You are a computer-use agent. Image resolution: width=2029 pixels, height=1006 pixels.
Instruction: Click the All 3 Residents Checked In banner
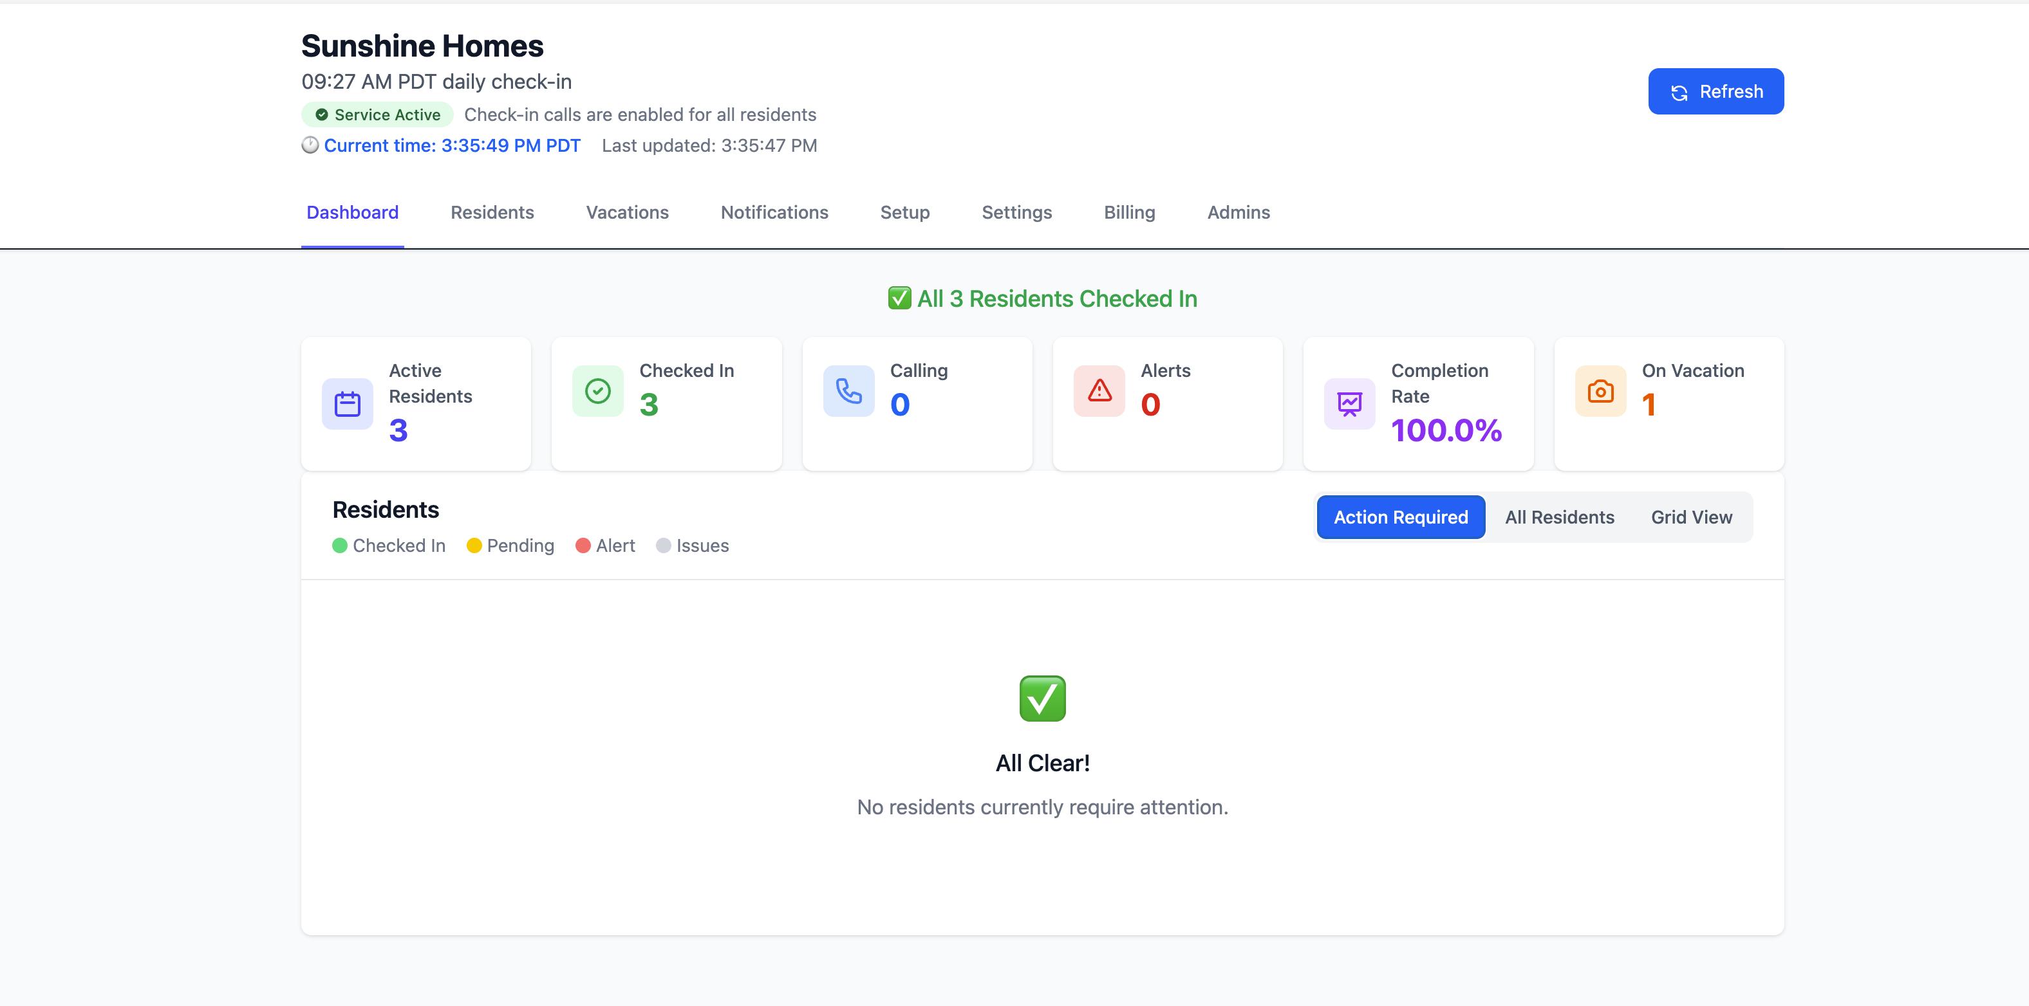pos(1042,299)
